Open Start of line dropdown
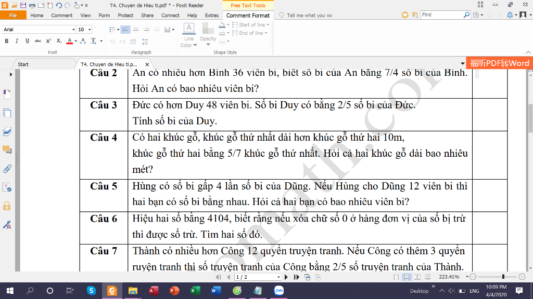The width and height of the screenshot is (533, 299). [x=251, y=25]
